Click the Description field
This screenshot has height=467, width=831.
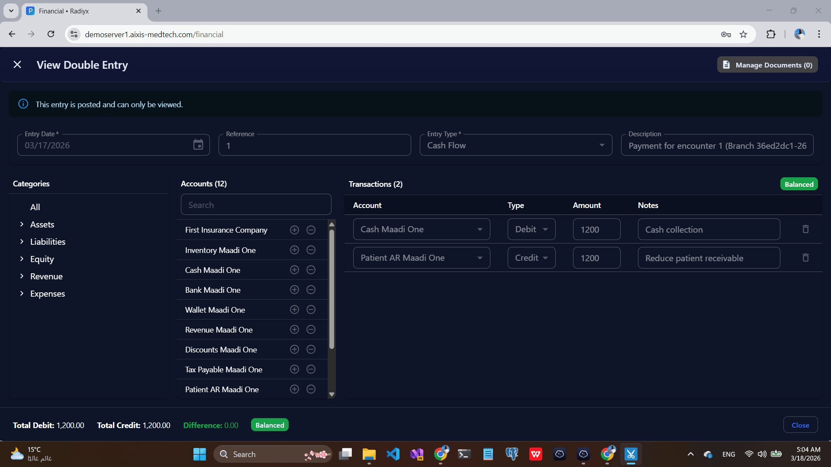pyautogui.click(x=717, y=145)
